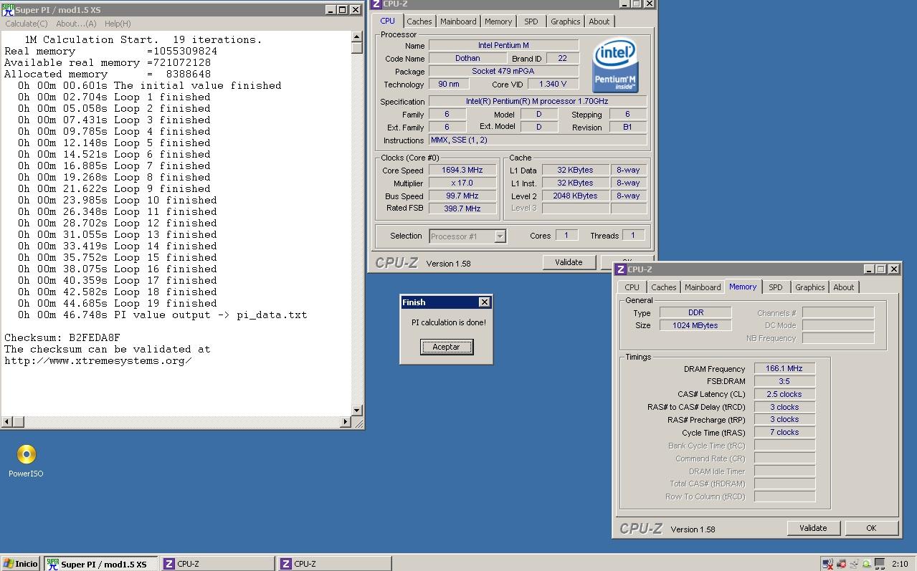The width and height of the screenshot is (917, 571).
Task: Click the Cycle Time (tRAS) value '7 clocks'
Action: pos(784,433)
